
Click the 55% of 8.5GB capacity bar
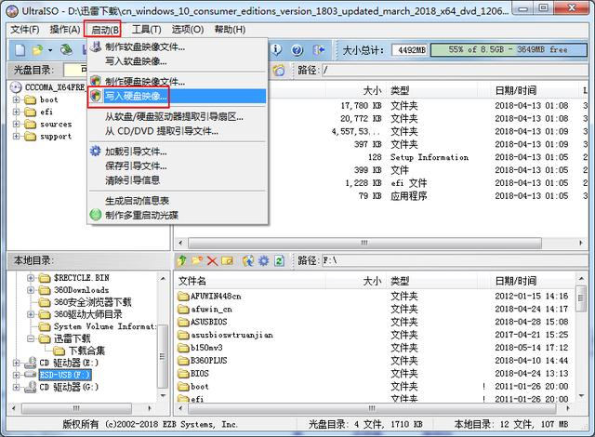pyautogui.click(x=509, y=49)
